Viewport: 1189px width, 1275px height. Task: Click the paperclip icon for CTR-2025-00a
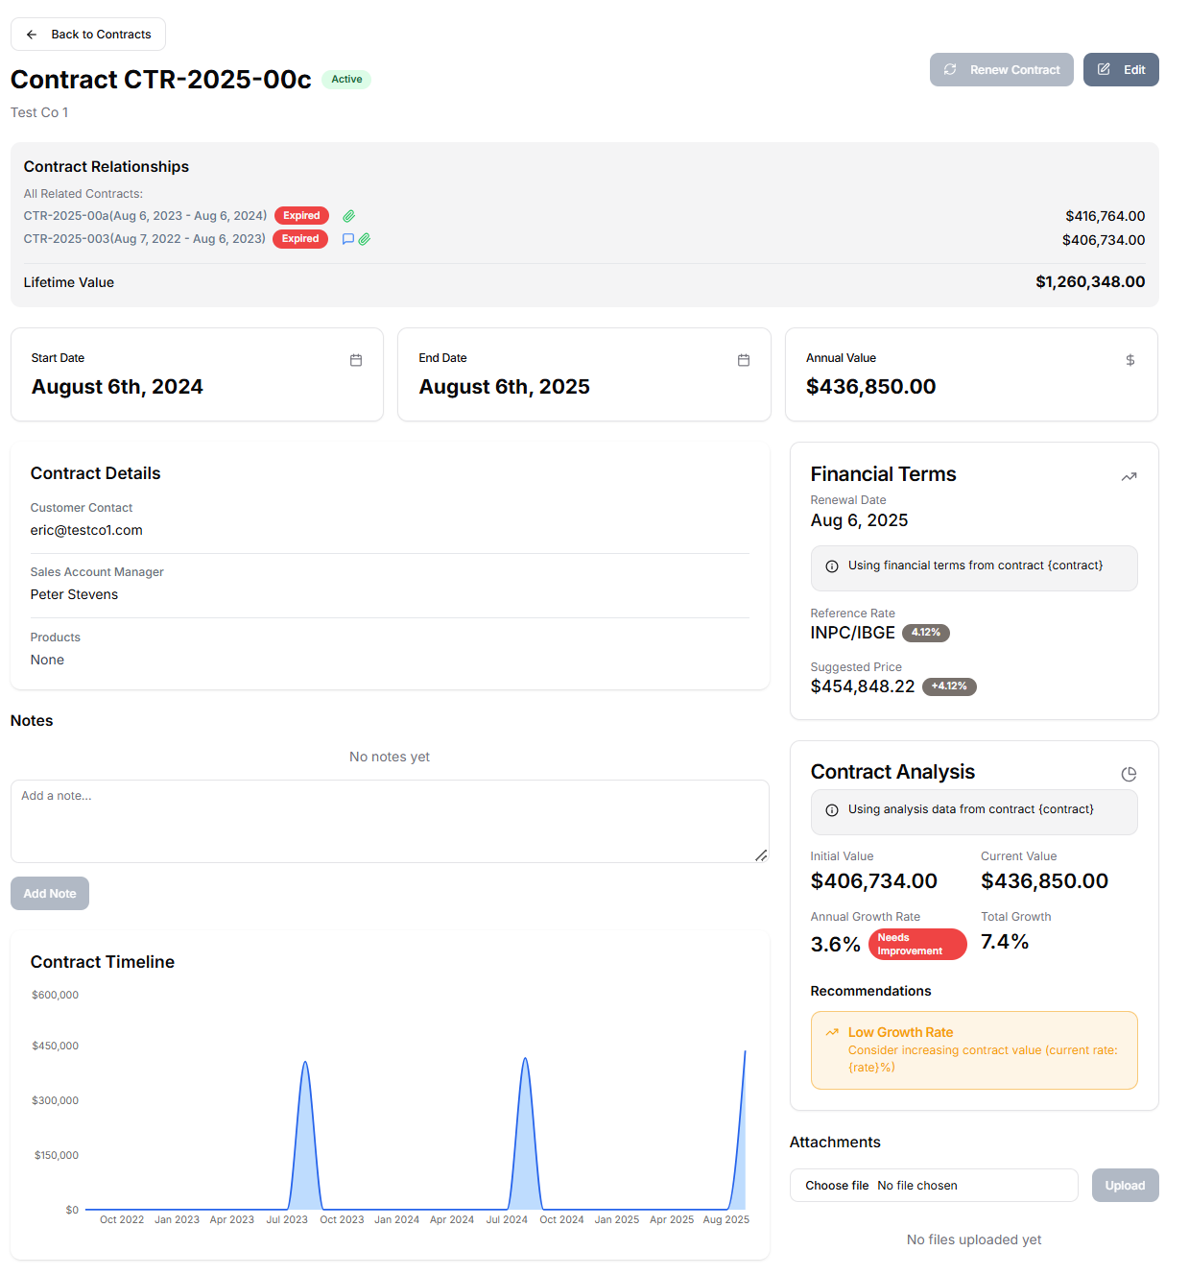[349, 216]
